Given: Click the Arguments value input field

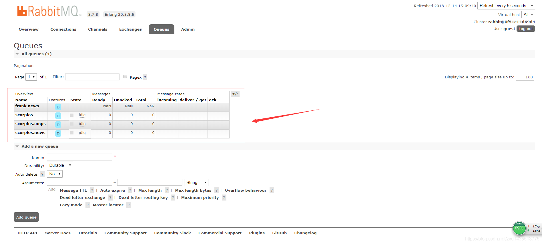Looking at the screenshot, I should 150,182.
